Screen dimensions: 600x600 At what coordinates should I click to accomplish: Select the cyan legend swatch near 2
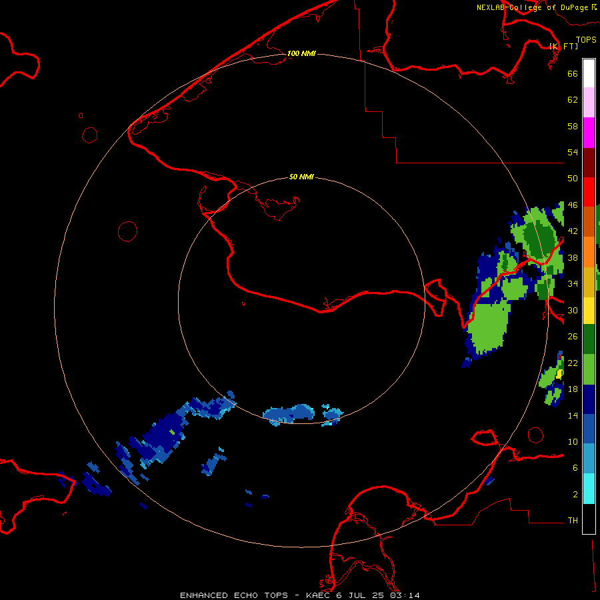tap(589, 489)
